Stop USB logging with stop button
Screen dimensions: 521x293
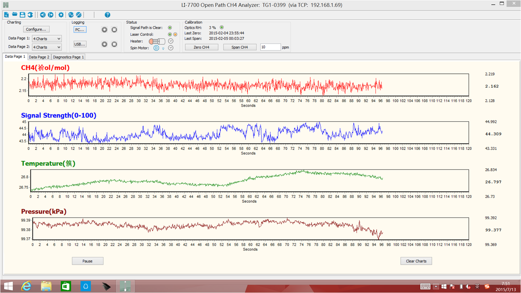[114, 44]
